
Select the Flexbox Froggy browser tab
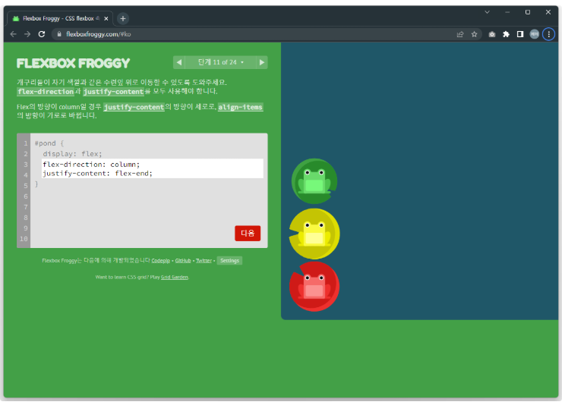pyautogui.click(x=59, y=18)
